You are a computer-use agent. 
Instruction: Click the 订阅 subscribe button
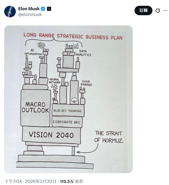click(143, 10)
